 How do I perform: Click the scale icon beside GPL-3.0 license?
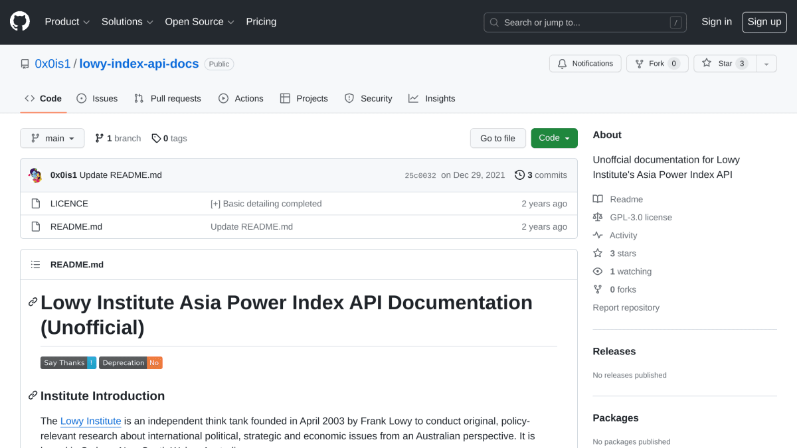coord(598,217)
